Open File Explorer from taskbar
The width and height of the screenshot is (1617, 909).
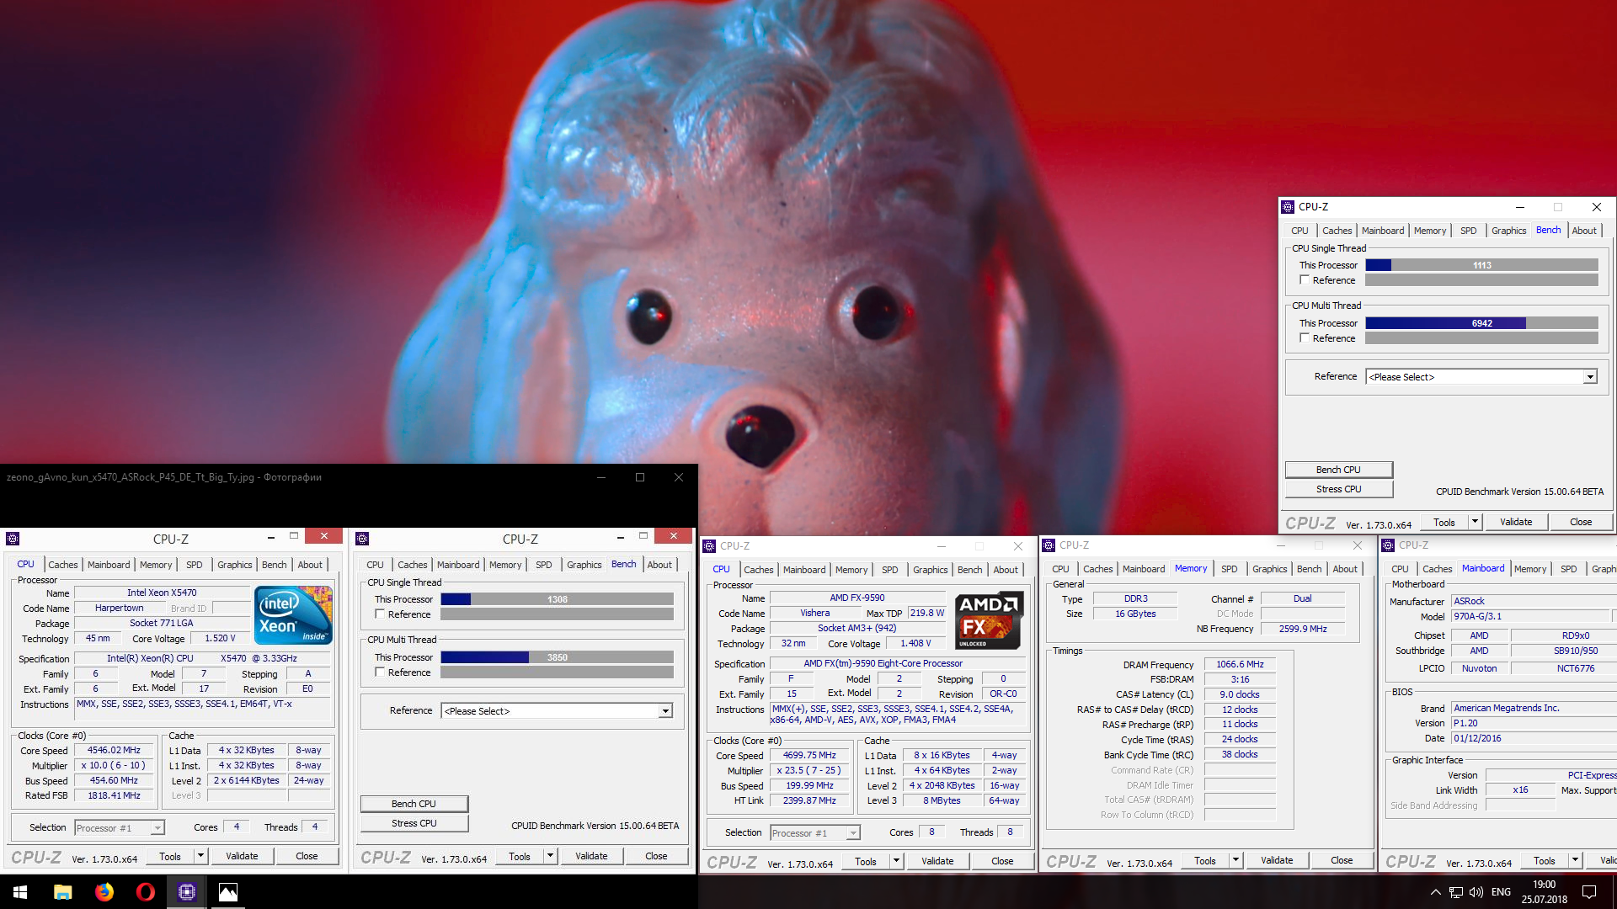click(63, 892)
